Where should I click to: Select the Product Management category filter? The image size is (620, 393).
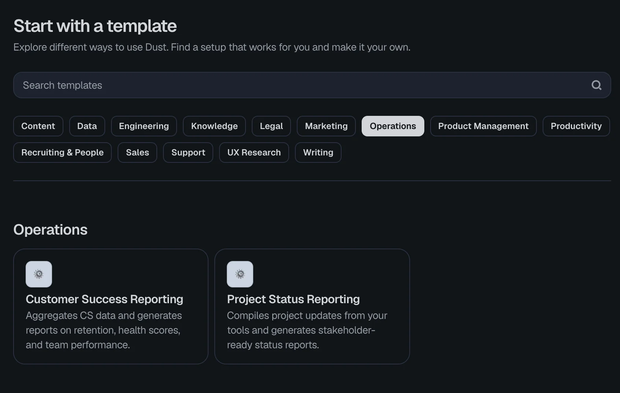(x=483, y=126)
